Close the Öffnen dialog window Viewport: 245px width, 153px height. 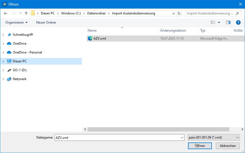point(241,4)
